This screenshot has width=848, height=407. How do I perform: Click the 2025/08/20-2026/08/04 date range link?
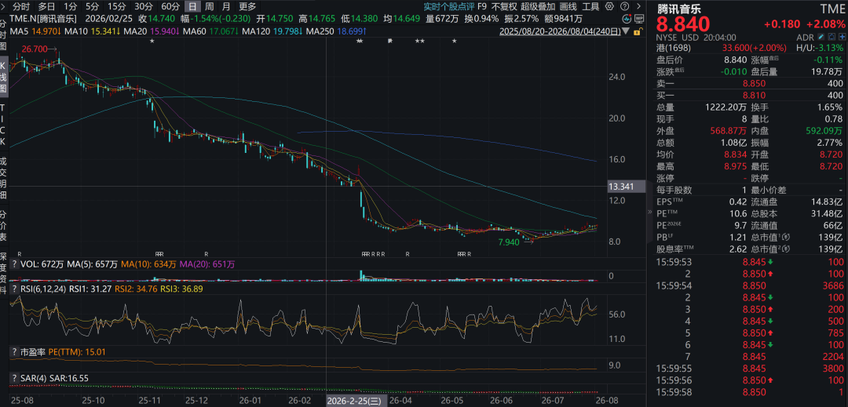click(x=560, y=31)
